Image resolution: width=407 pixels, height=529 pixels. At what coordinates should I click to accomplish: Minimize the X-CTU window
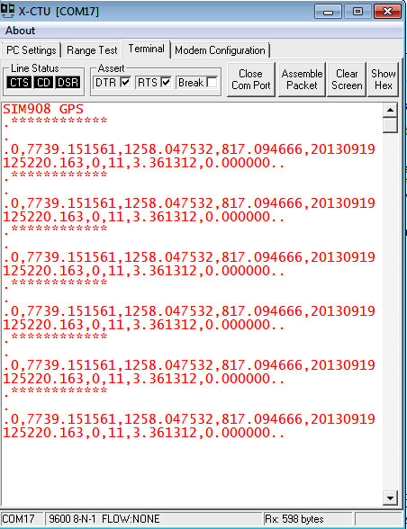(x=328, y=12)
